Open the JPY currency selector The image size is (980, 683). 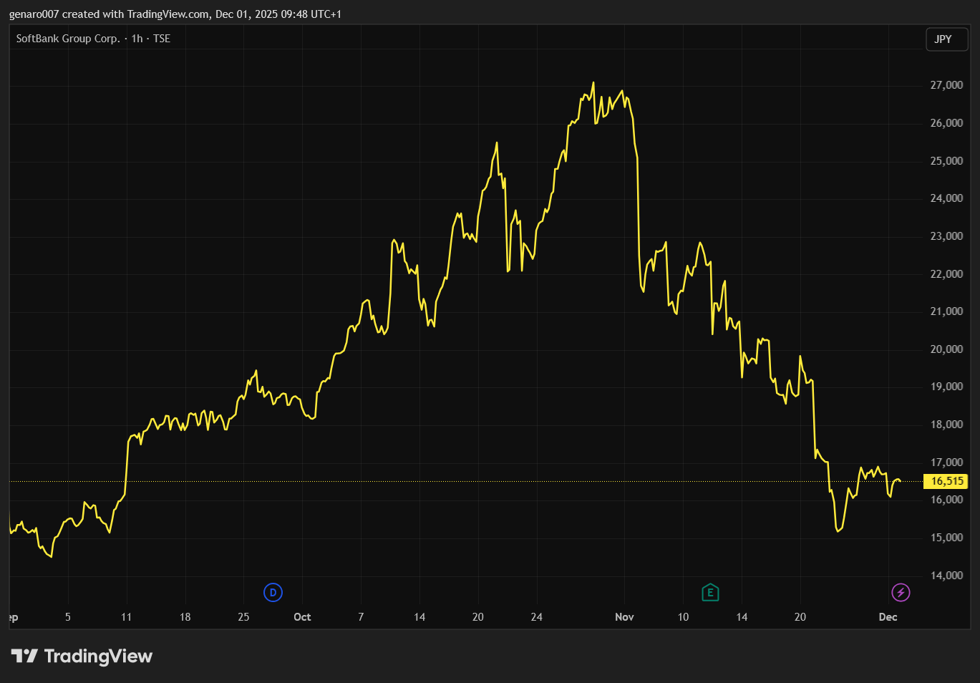pyautogui.click(x=945, y=39)
